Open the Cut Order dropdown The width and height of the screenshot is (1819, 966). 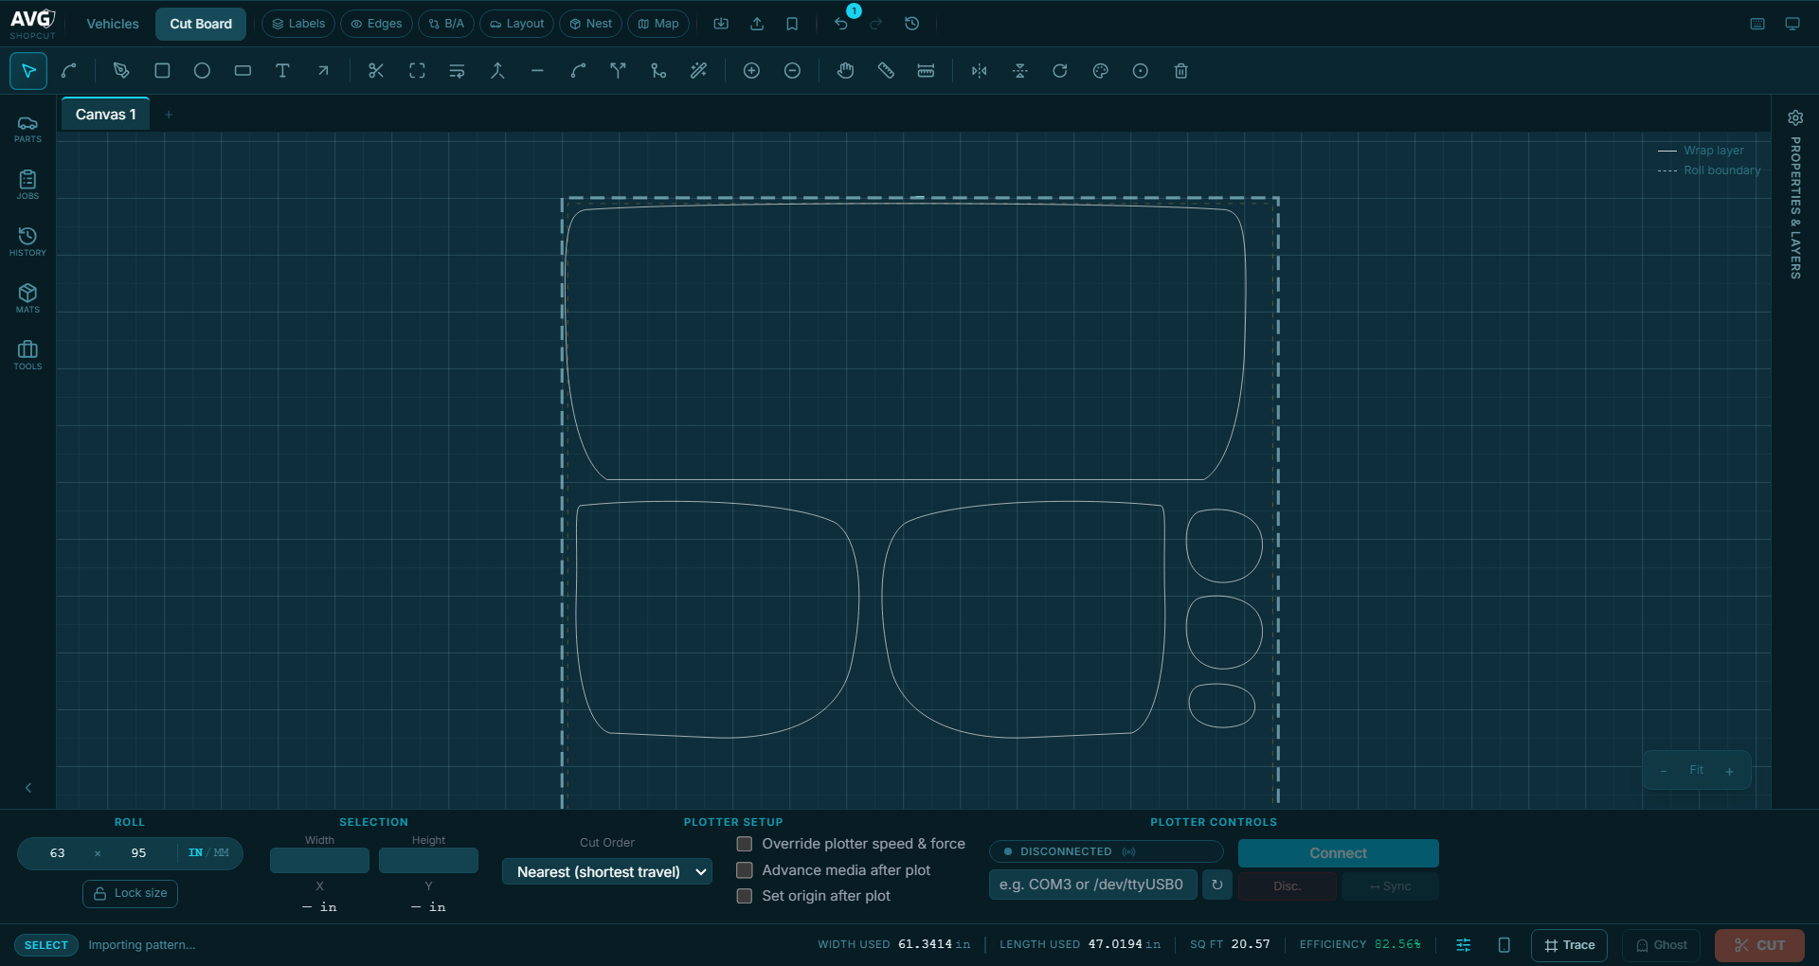607,871
